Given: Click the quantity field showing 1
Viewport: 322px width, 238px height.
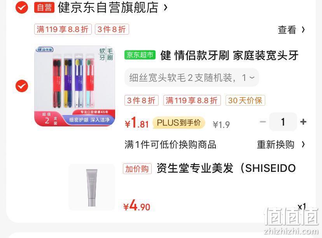Looking at the screenshot, I should tap(283, 122).
